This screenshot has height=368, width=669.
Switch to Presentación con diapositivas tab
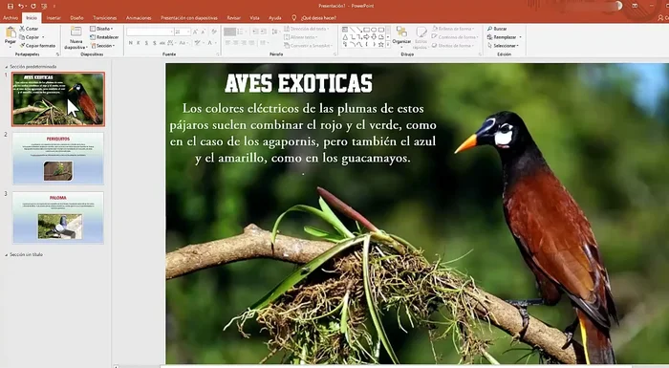[x=189, y=18]
